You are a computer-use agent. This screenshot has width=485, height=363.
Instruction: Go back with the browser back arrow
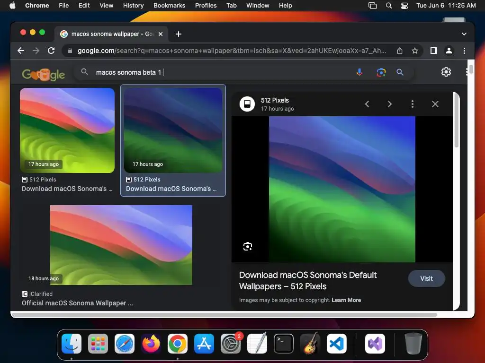[21, 51]
